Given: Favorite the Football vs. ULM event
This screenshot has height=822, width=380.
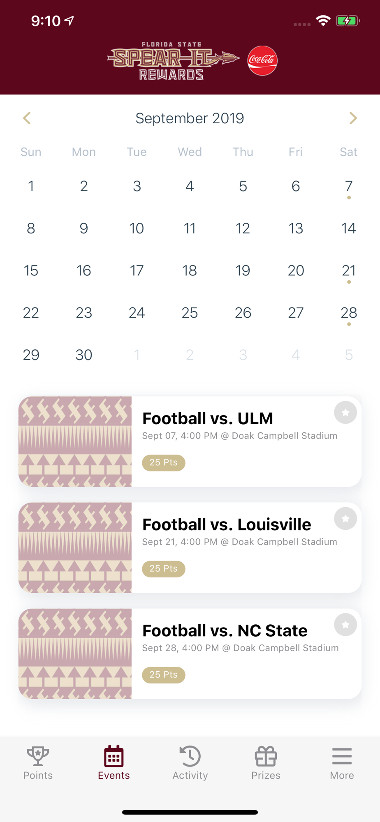Looking at the screenshot, I should click(x=345, y=412).
